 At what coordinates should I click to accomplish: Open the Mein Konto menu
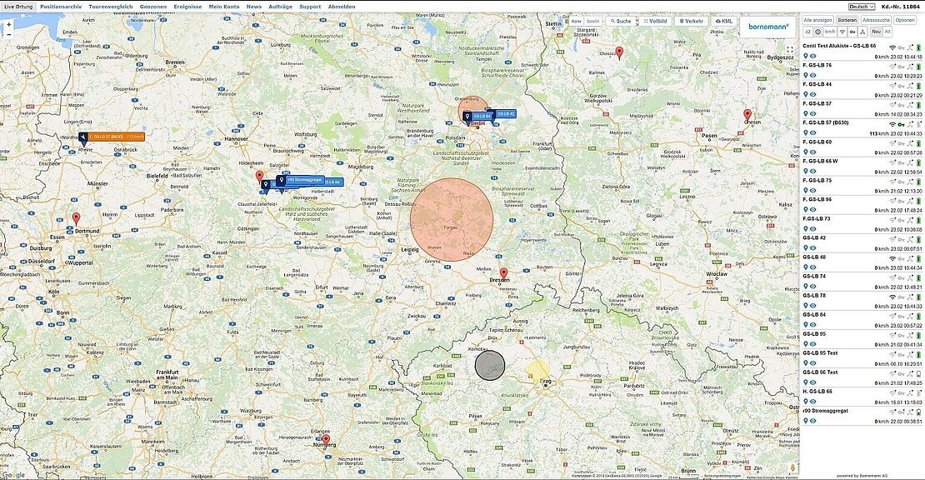pyautogui.click(x=224, y=7)
